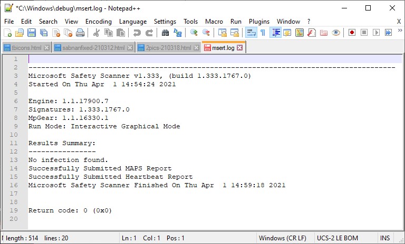Image resolution: width=405 pixels, height=244 pixels.
Task: Open the File menu
Action: [9, 22]
